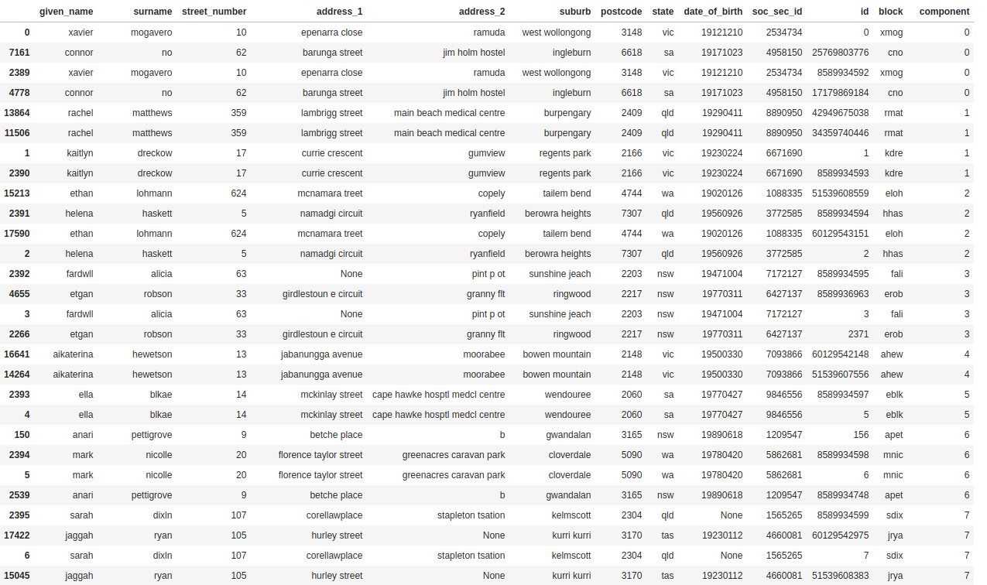Click the block column header
Viewport: 987px width, 585px height.
(890, 11)
